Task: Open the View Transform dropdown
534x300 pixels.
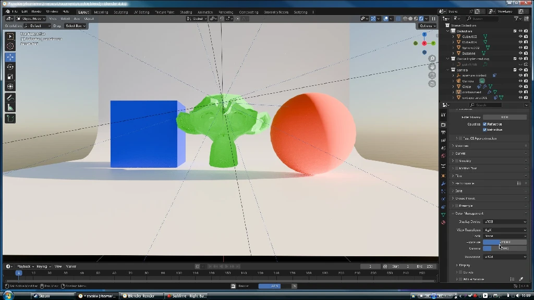Action: pyautogui.click(x=505, y=230)
